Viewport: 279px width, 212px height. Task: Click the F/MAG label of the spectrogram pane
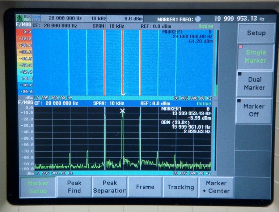24,25
